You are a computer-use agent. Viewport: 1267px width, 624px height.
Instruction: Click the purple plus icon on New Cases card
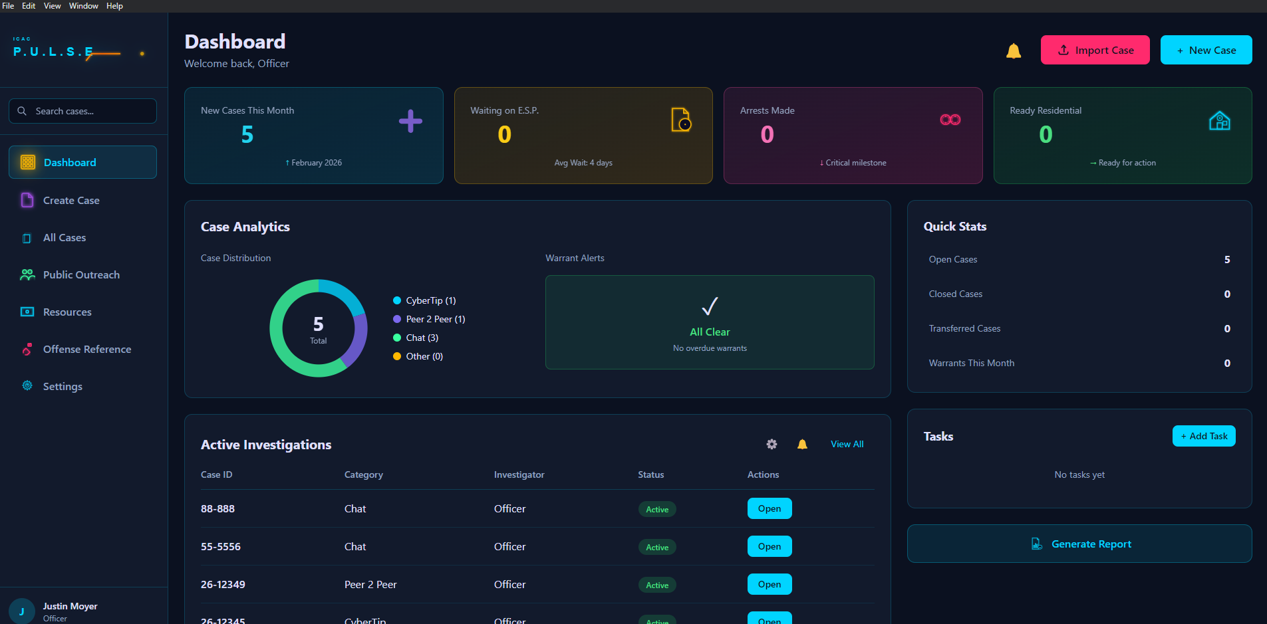(x=410, y=121)
